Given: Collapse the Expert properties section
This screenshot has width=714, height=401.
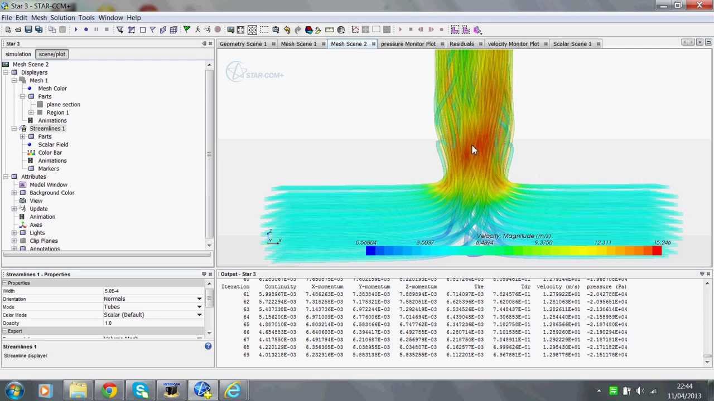Looking at the screenshot, I should point(4,331).
